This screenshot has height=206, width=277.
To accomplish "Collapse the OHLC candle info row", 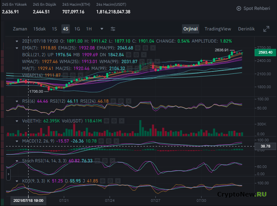I will pyautogui.click(x=17, y=41).
